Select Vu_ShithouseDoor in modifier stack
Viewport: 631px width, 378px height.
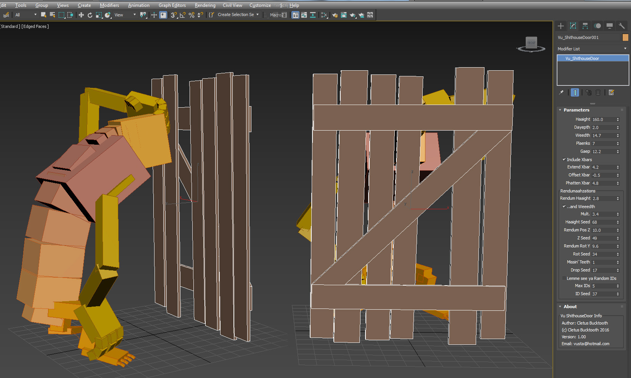[x=582, y=58]
